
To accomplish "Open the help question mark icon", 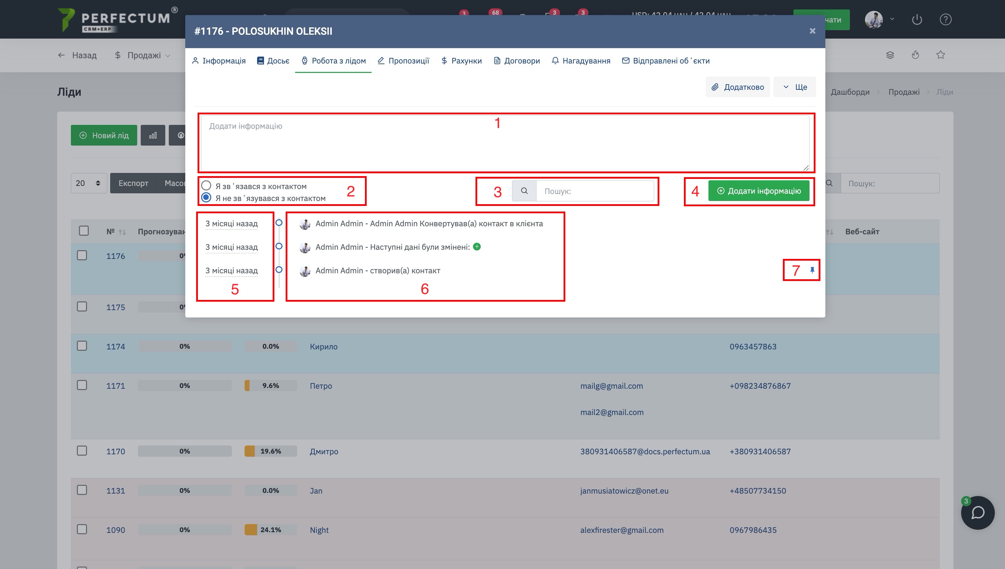I will (x=945, y=20).
